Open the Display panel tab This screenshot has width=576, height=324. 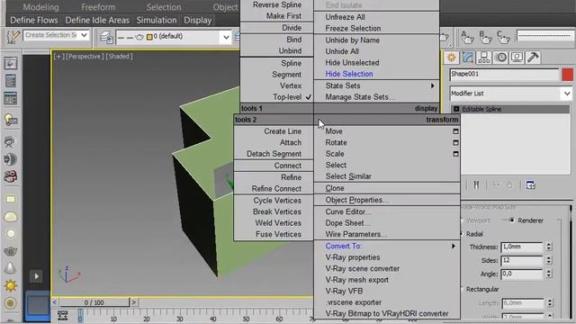[517, 58]
